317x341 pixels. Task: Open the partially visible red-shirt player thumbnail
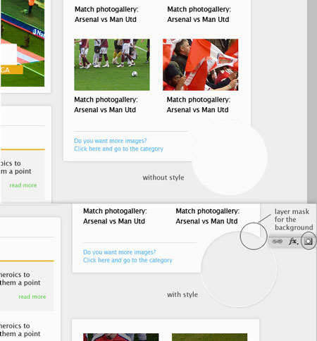coord(121,337)
